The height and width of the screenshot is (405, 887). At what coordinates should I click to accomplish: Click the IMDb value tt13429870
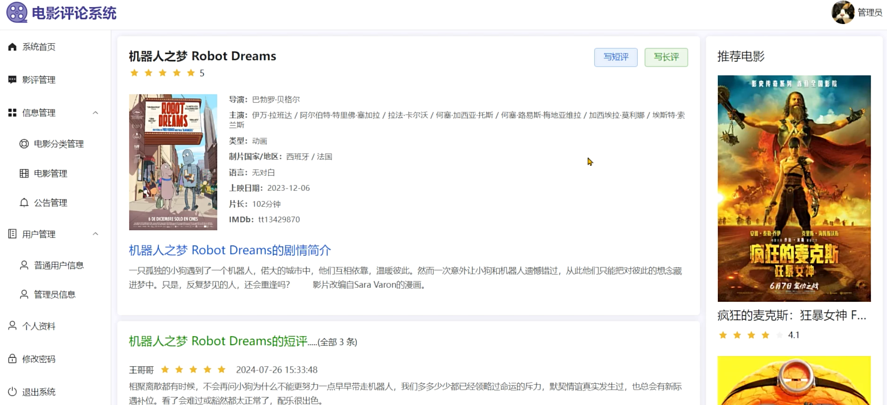coord(279,219)
